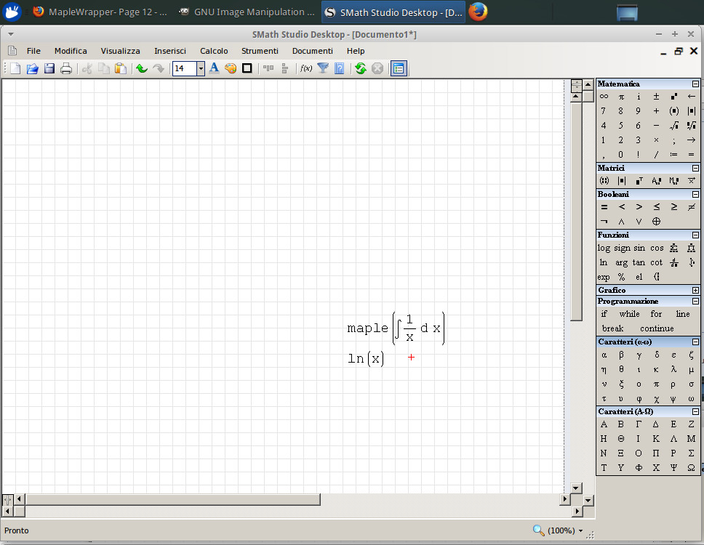The image size is (704, 545).
Task: Open an existing file via folder icon
Action: pos(33,68)
